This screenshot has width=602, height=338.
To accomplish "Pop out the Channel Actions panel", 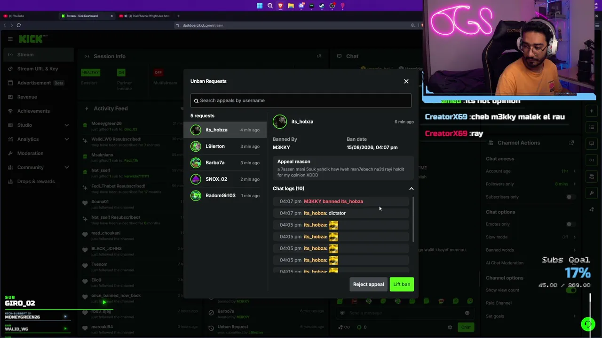I will 571,143.
